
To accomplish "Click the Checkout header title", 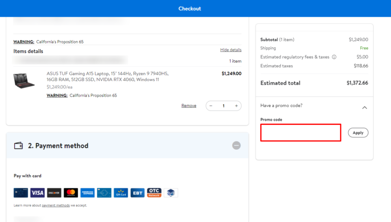I will click(190, 9).
